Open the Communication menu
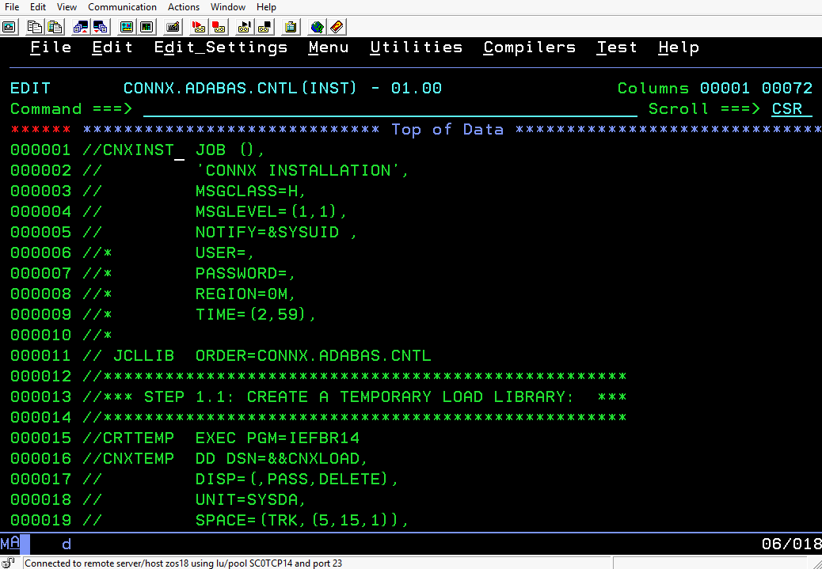The image size is (822, 569). [x=122, y=7]
